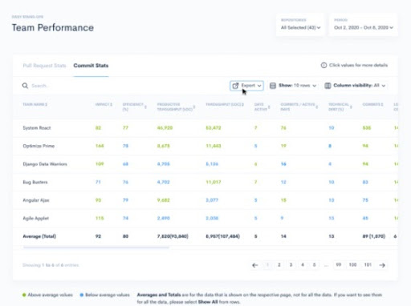Click Bug Busters throughput 11,017

[214, 182]
